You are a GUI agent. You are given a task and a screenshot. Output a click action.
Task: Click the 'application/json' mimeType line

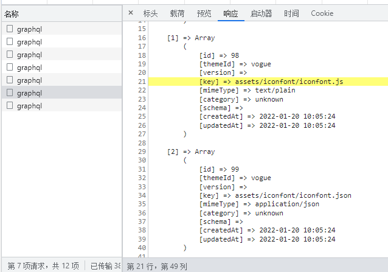(259, 204)
